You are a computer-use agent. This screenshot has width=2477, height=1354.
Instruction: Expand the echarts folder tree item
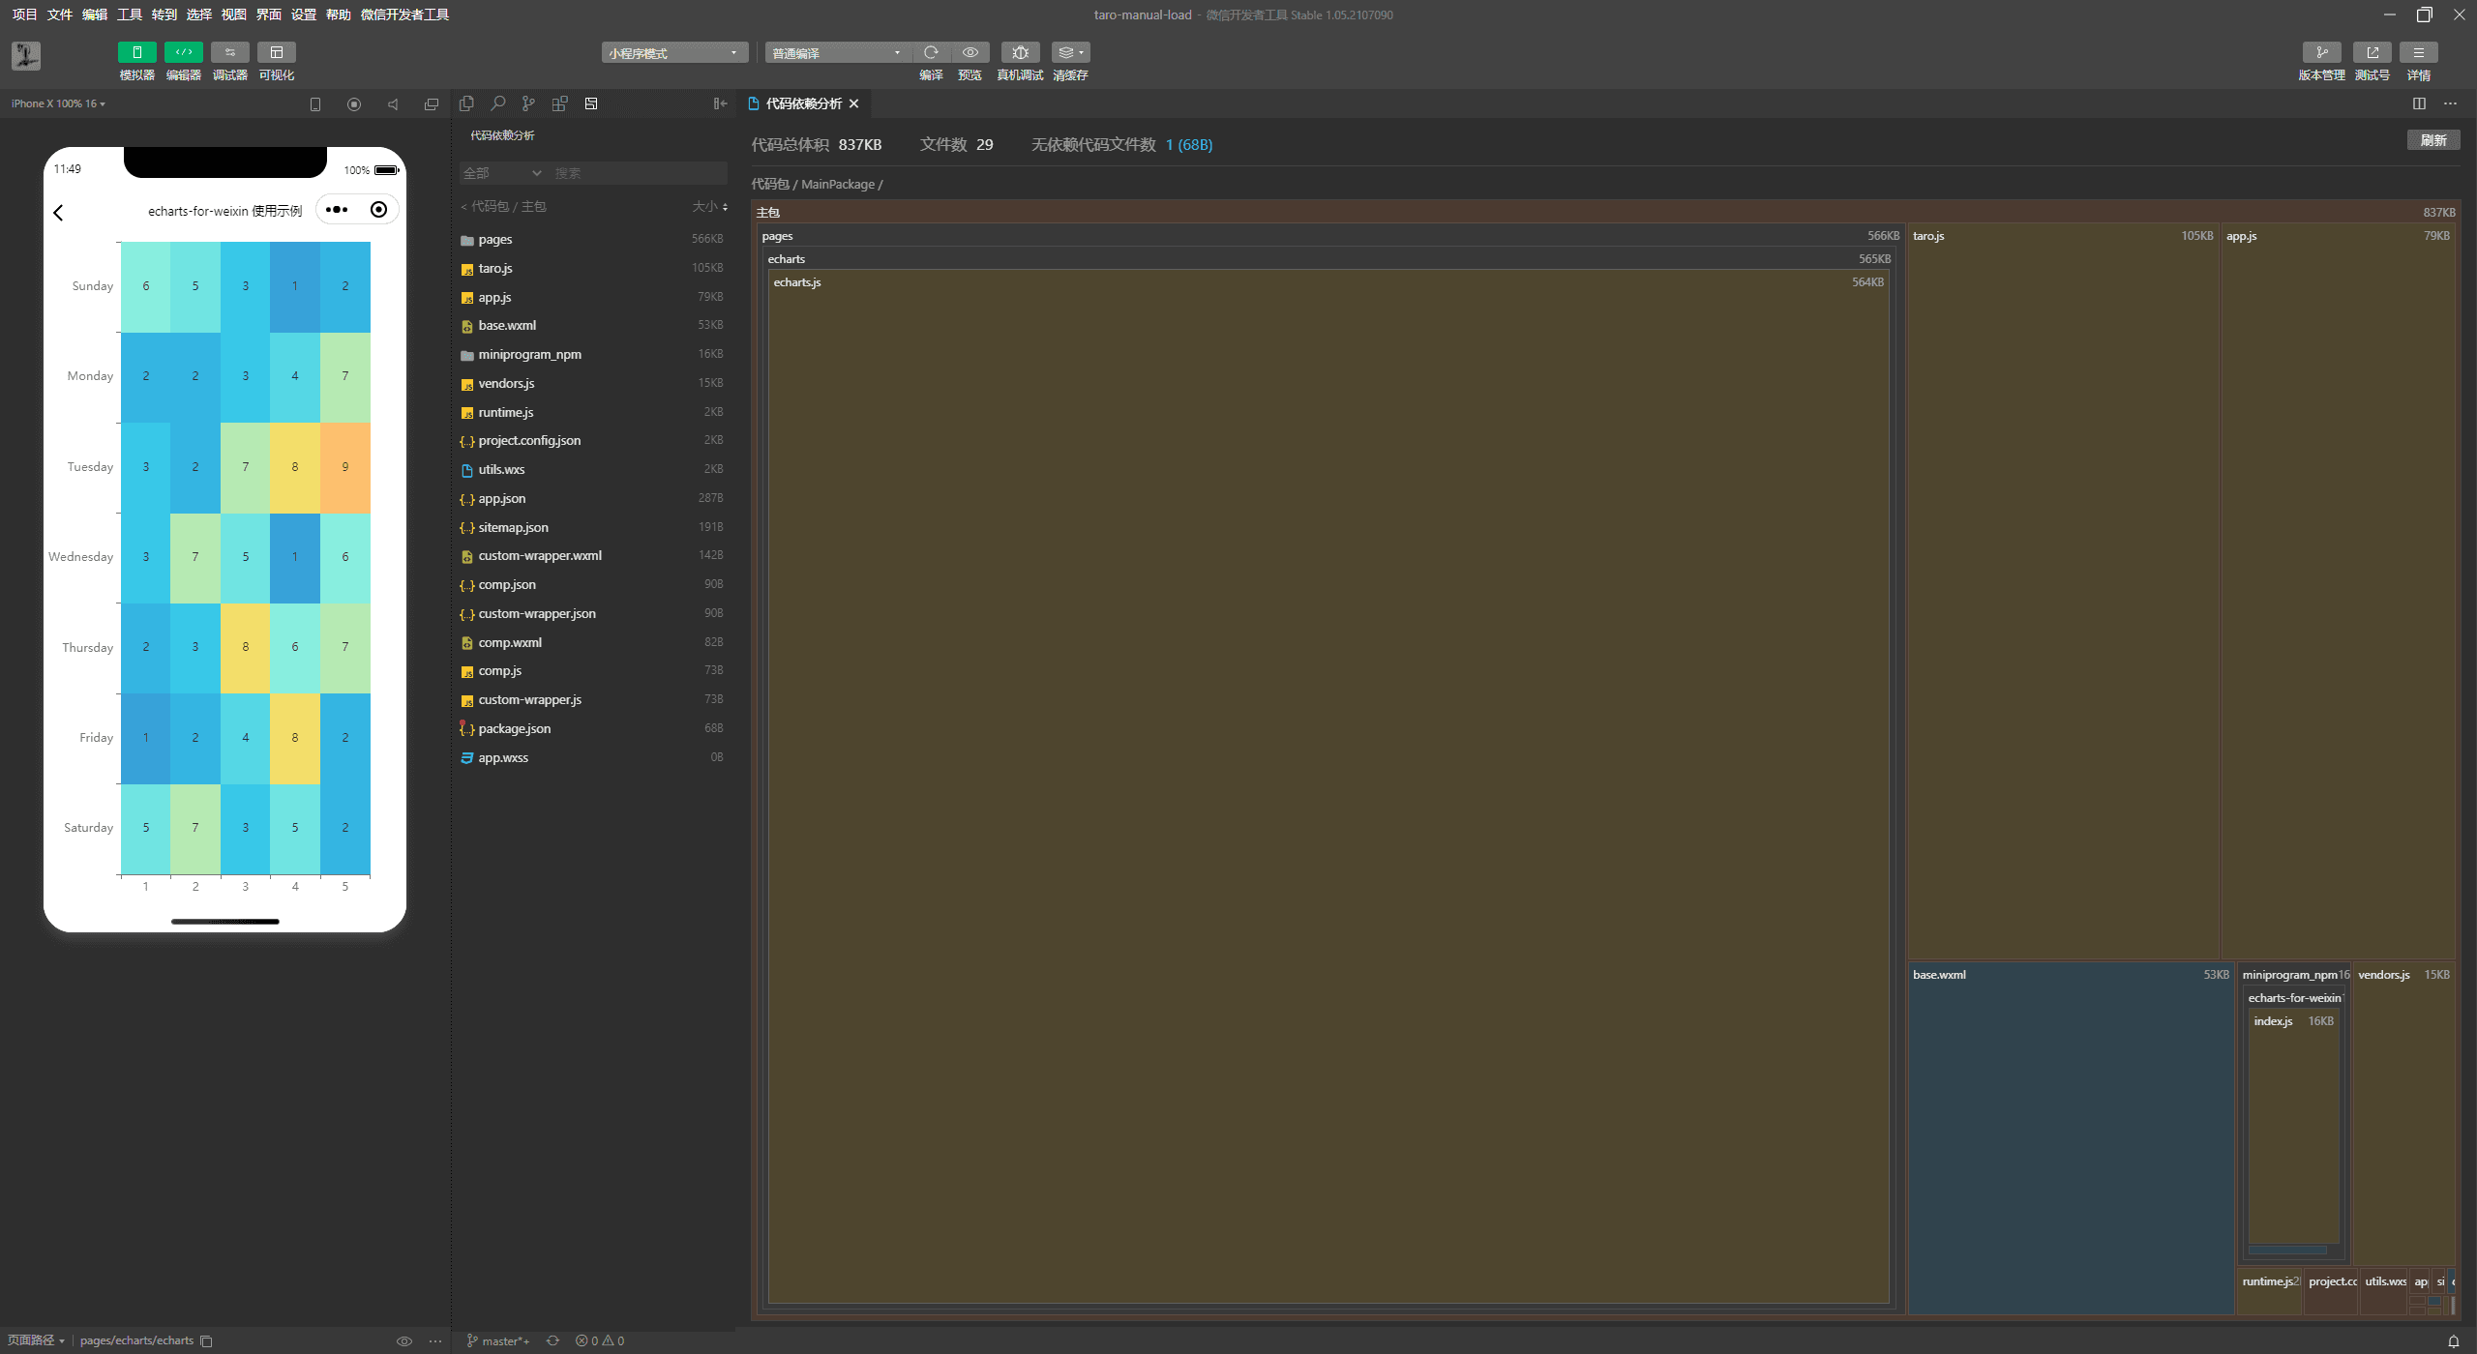tap(788, 258)
